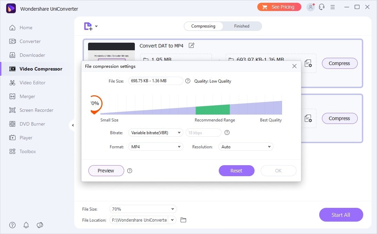Open the Variable bitrate(VBR) dropdown
This screenshot has width=377, height=234.
tap(155, 133)
